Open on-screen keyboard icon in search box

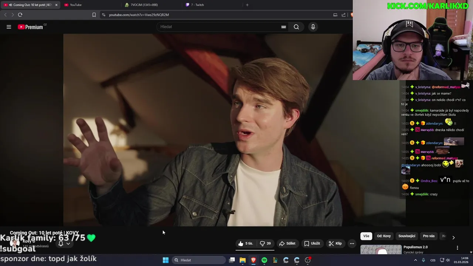[x=283, y=27]
